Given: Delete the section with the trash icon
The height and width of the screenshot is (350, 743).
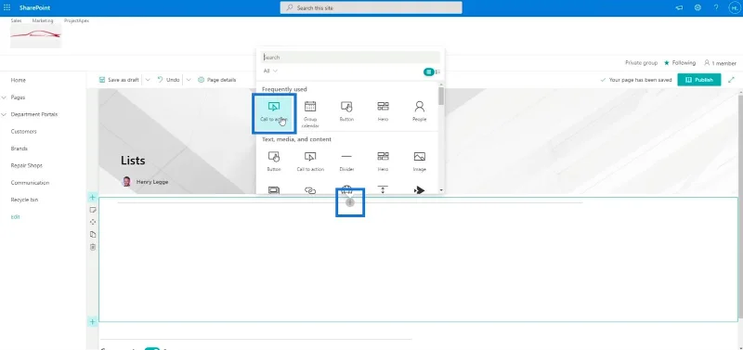Looking at the screenshot, I should click(x=93, y=247).
